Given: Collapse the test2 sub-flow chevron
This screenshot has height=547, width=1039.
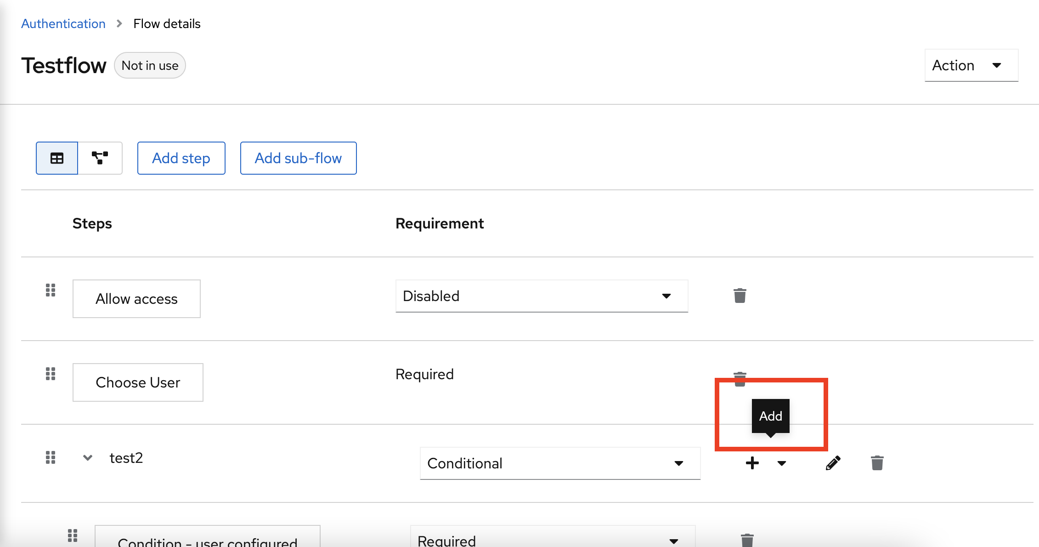Looking at the screenshot, I should coord(87,457).
